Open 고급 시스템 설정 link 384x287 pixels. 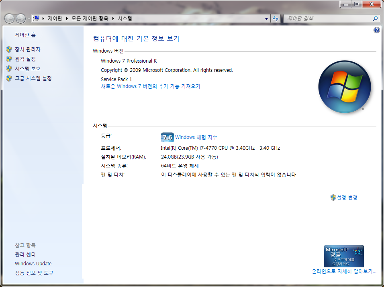(x=33, y=78)
